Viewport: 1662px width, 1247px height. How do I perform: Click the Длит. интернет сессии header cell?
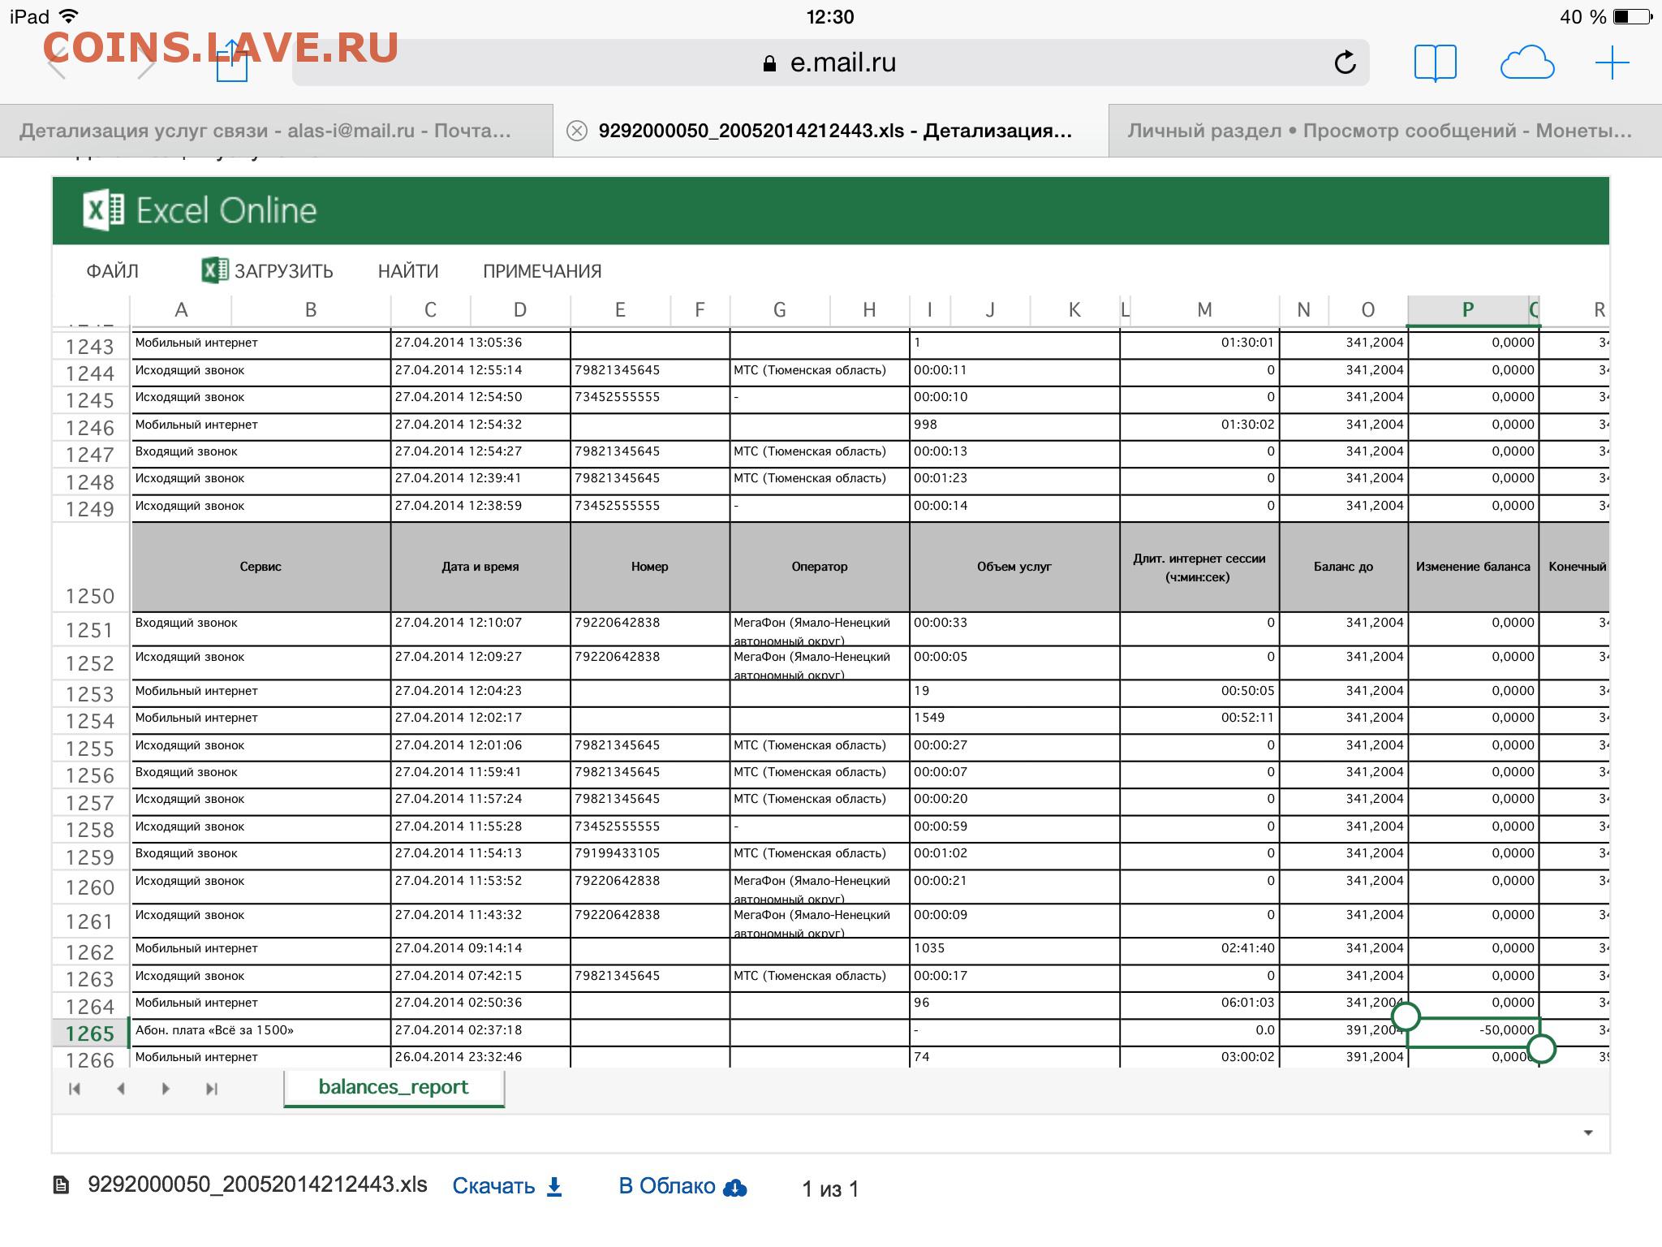(1199, 567)
